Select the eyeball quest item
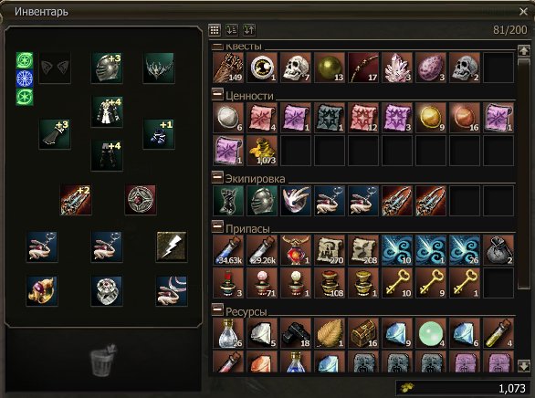 [262, 68]
